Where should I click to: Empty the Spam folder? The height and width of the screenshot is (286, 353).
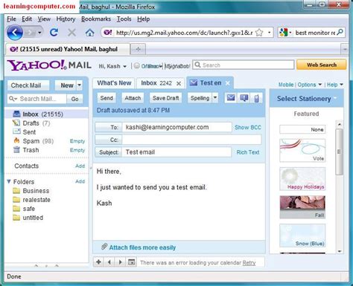click(77, 141)
